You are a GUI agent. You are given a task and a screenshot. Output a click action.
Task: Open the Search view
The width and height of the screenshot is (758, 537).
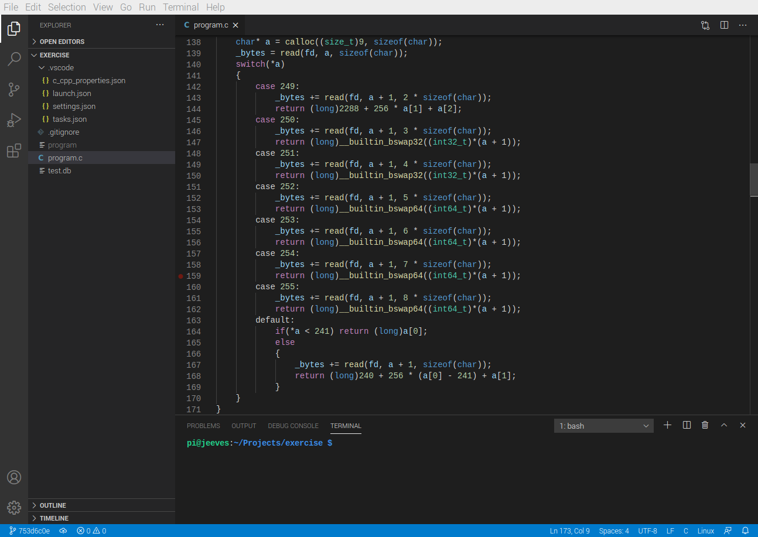tap(13, 59)
